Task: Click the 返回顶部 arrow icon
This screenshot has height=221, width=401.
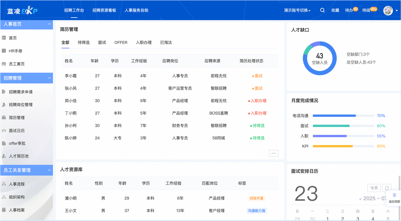Action: point(394,196)
